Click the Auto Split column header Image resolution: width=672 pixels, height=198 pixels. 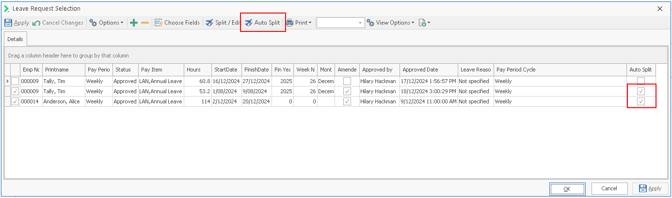[641, 70]
